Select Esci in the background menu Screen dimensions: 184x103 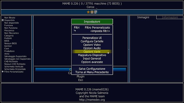coord(81,80)
